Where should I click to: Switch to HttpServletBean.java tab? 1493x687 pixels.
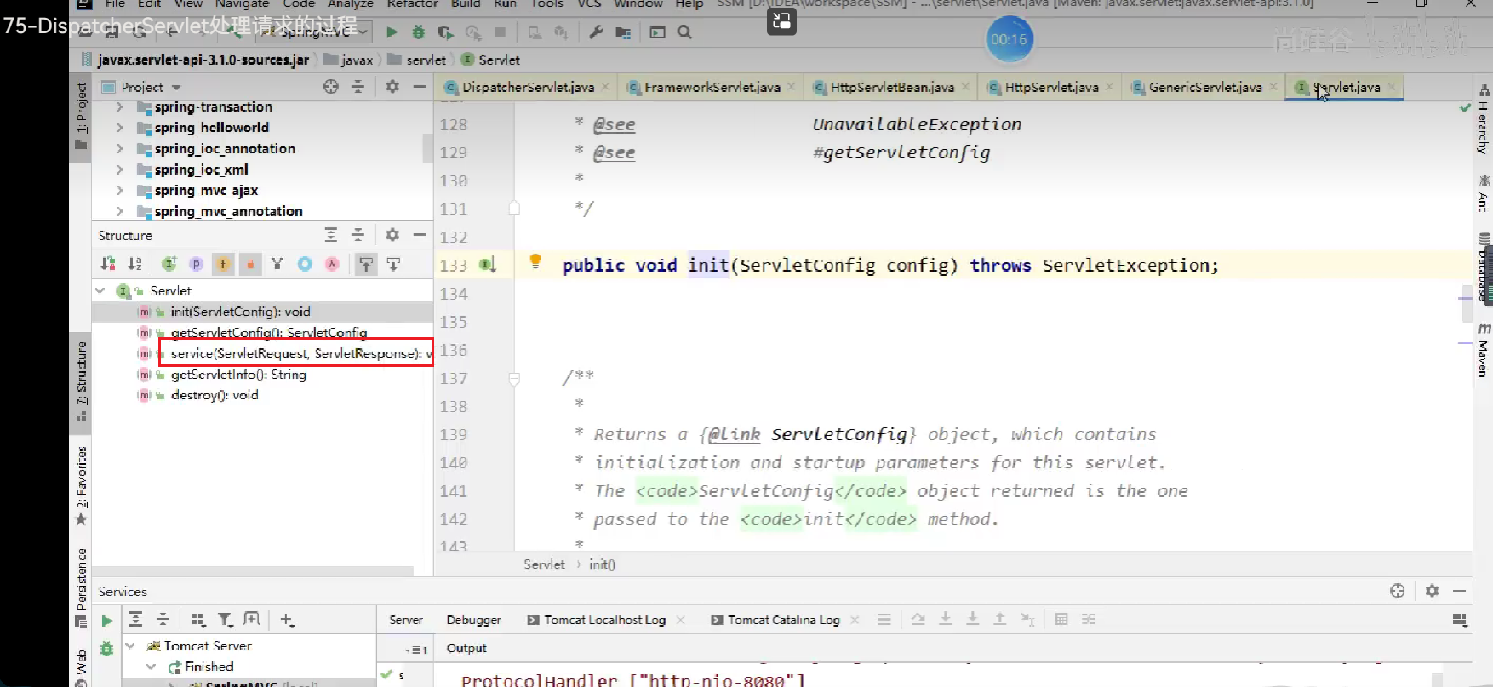click(892, 87)
